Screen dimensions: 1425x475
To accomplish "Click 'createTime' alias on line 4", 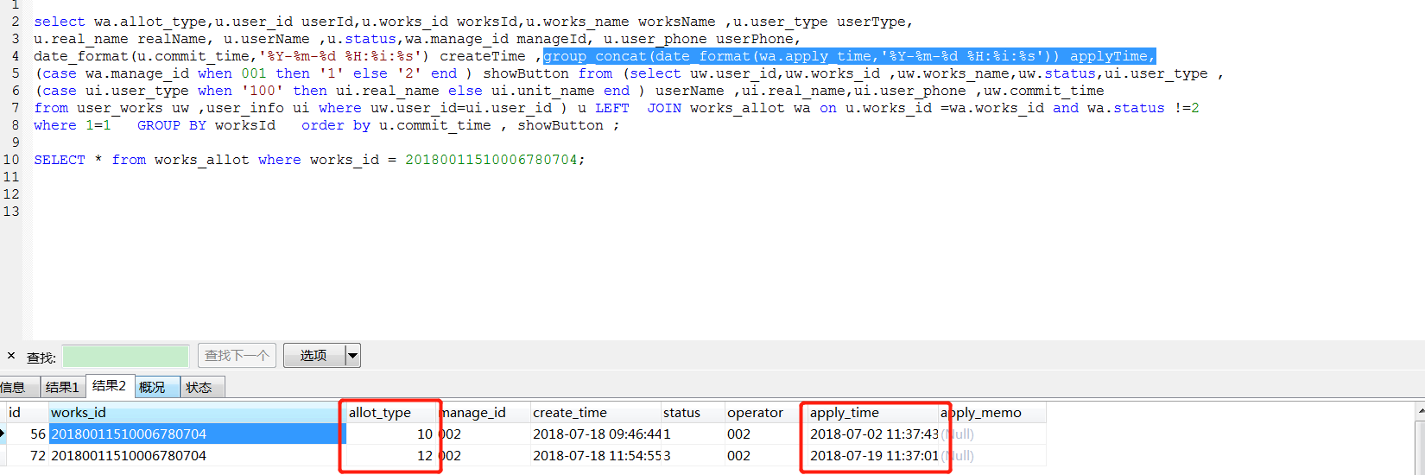I will [482, 56].
